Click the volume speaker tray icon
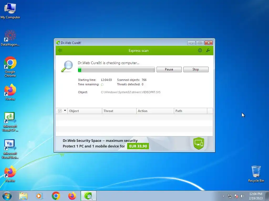Screen dimensions: 269x201 [242, 196]
